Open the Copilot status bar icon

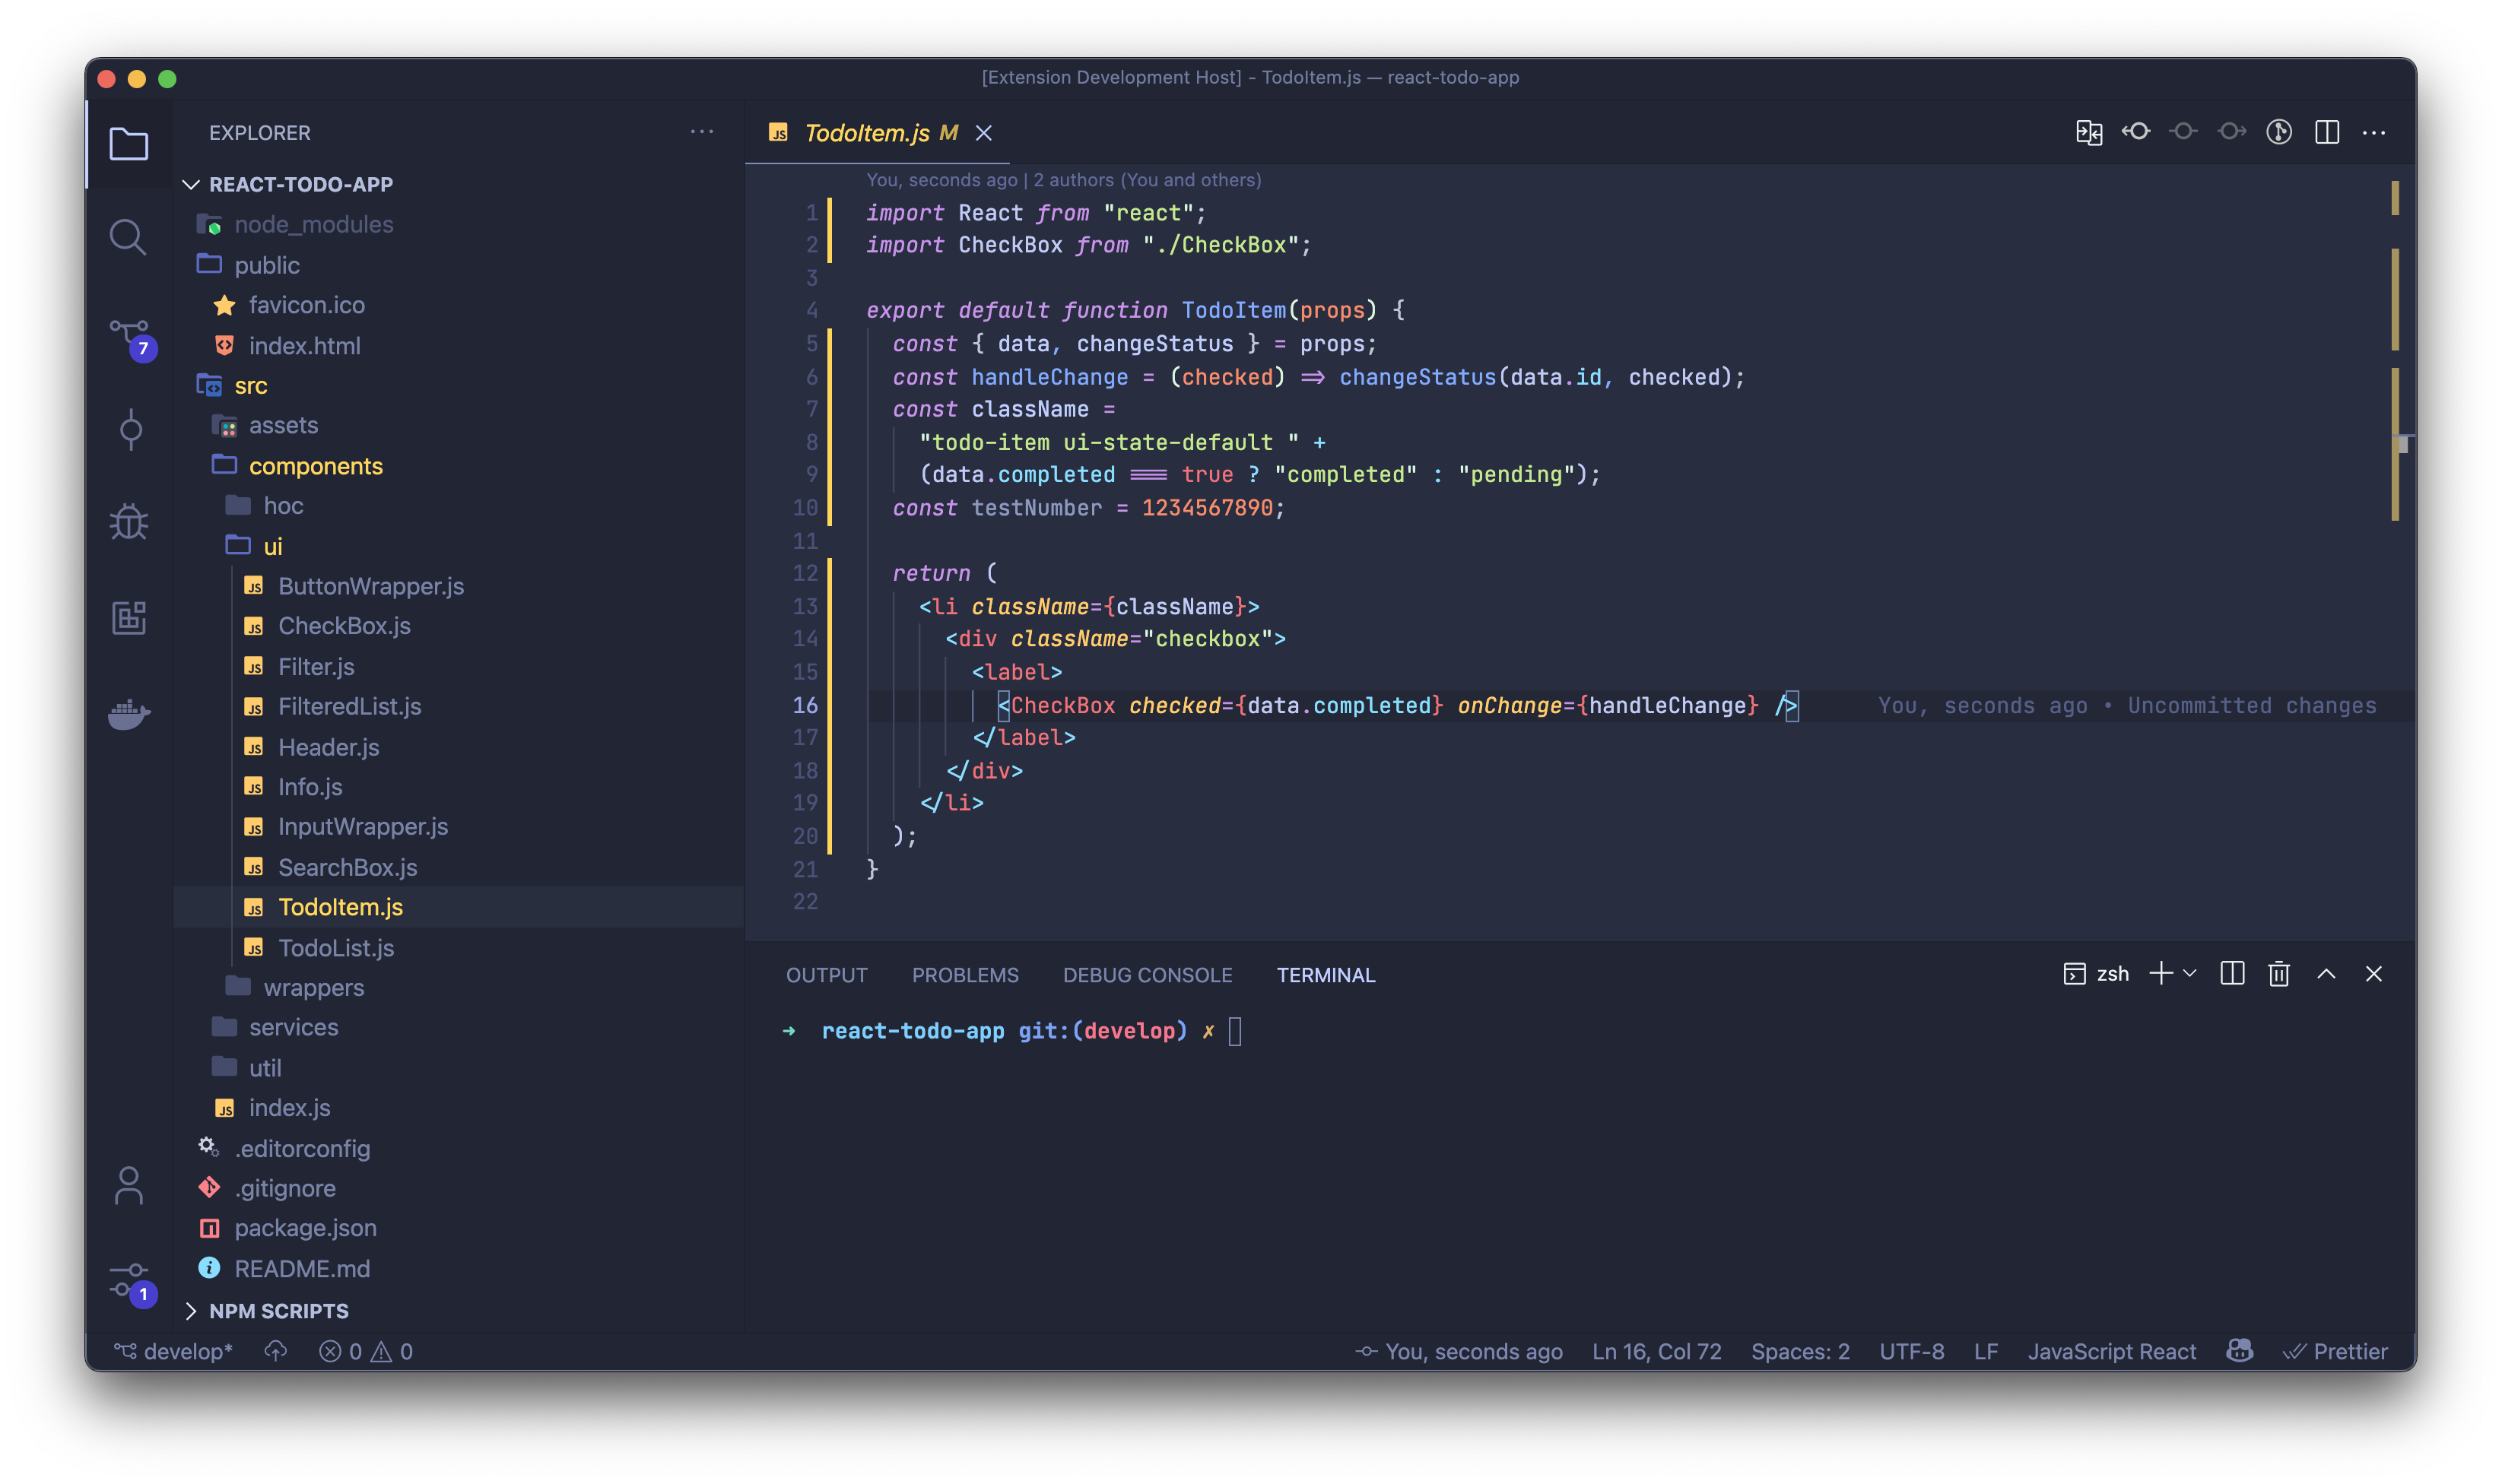tap(2239, 1351)
